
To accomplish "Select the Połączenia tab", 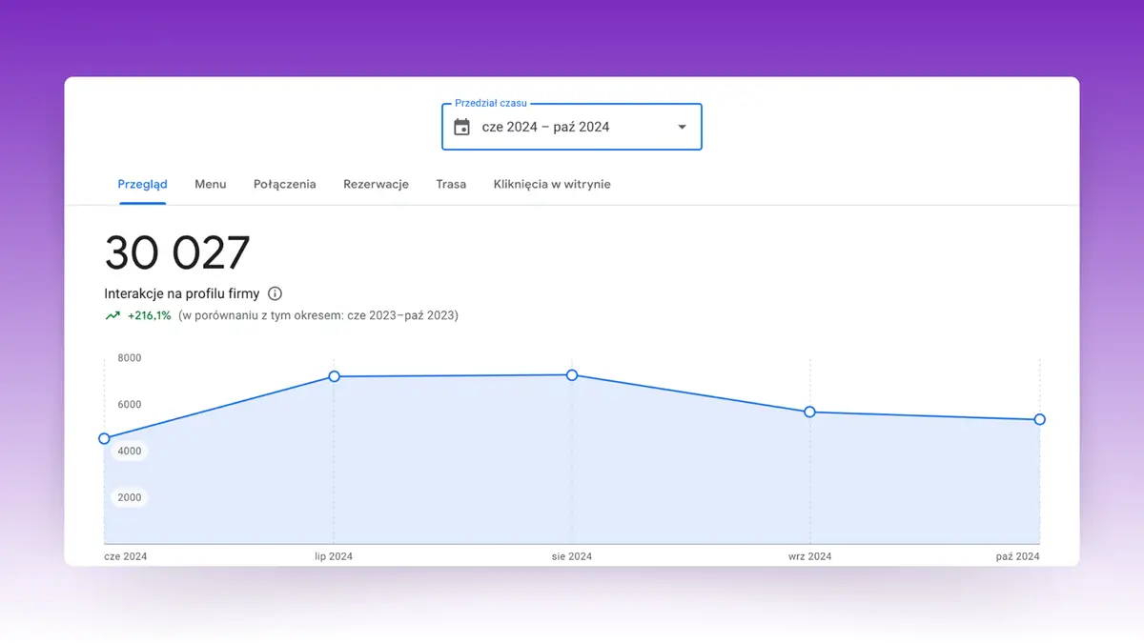I will coord(284,184).
